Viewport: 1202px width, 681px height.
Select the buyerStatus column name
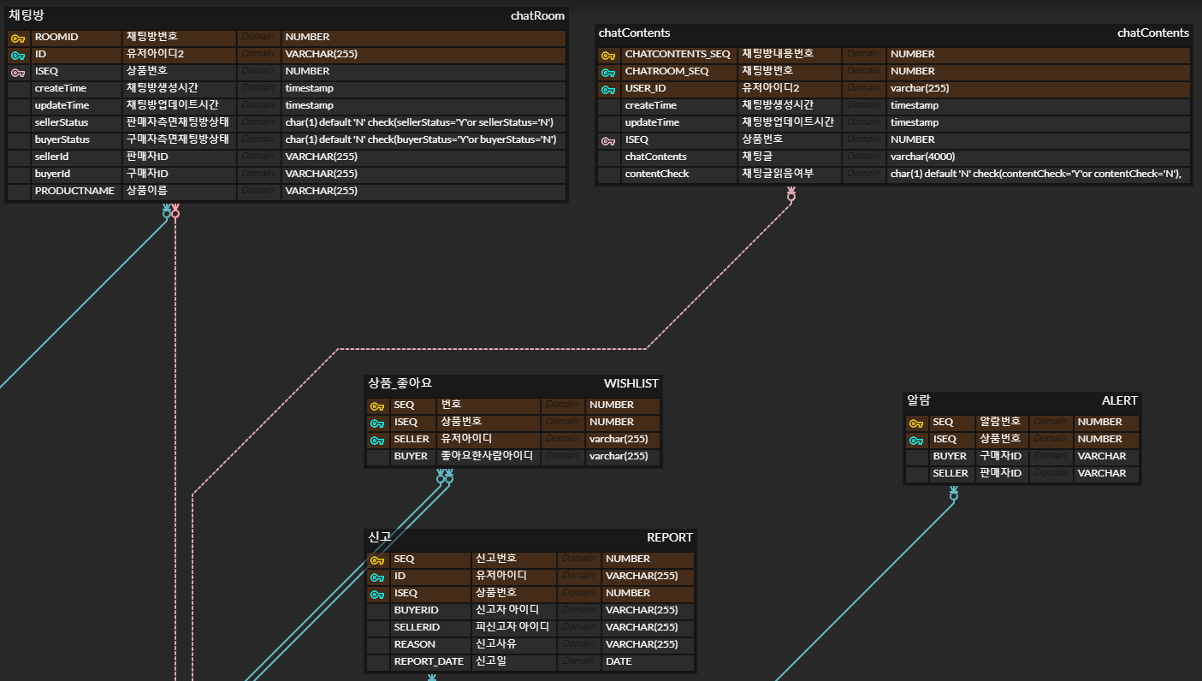(x=62, y=139)
